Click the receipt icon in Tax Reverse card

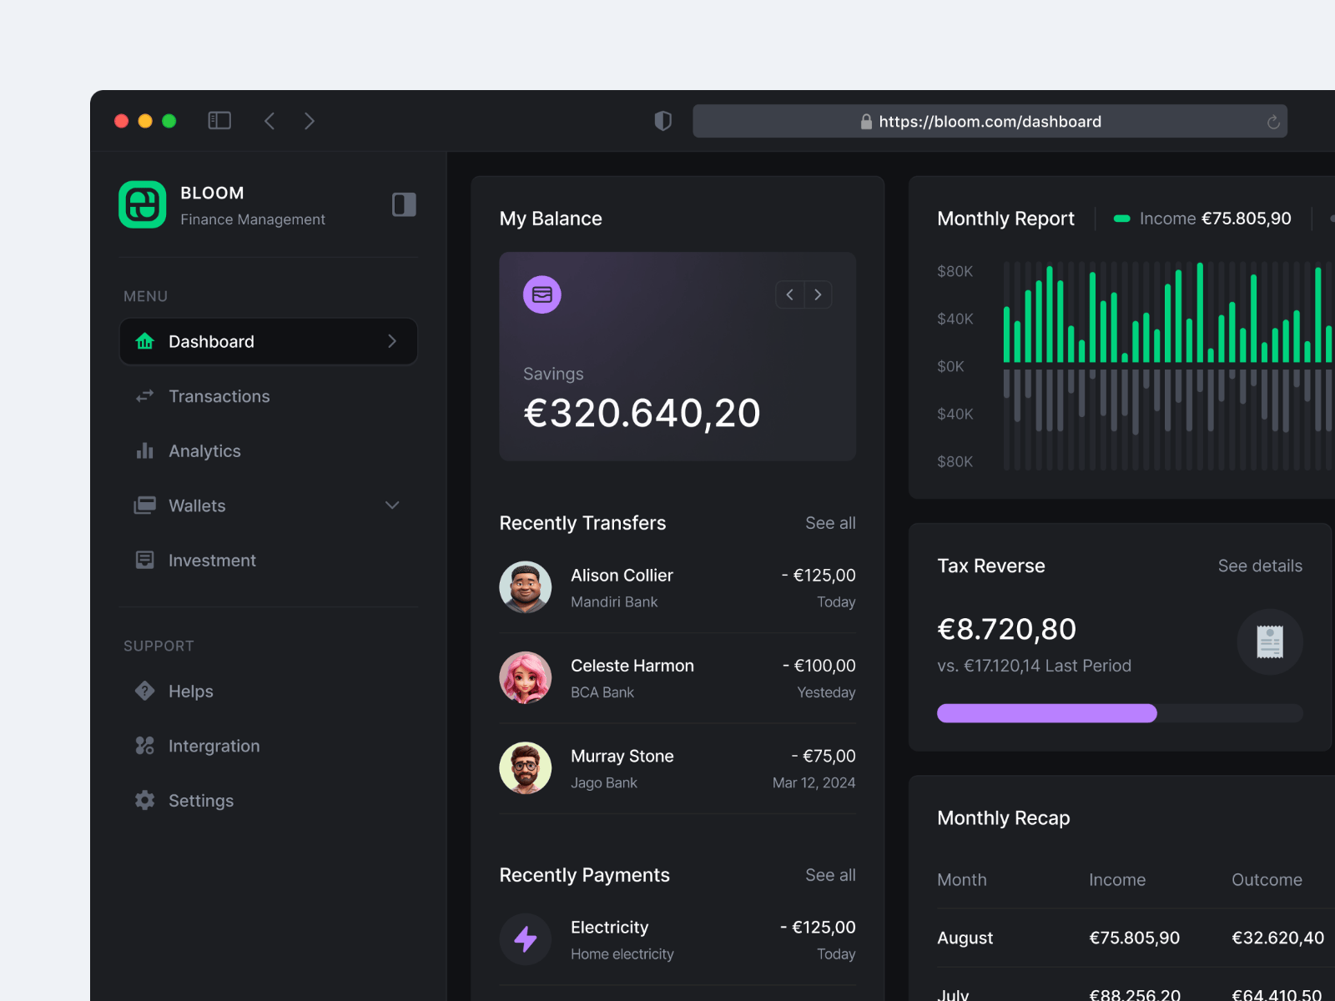coord(1269,642)
